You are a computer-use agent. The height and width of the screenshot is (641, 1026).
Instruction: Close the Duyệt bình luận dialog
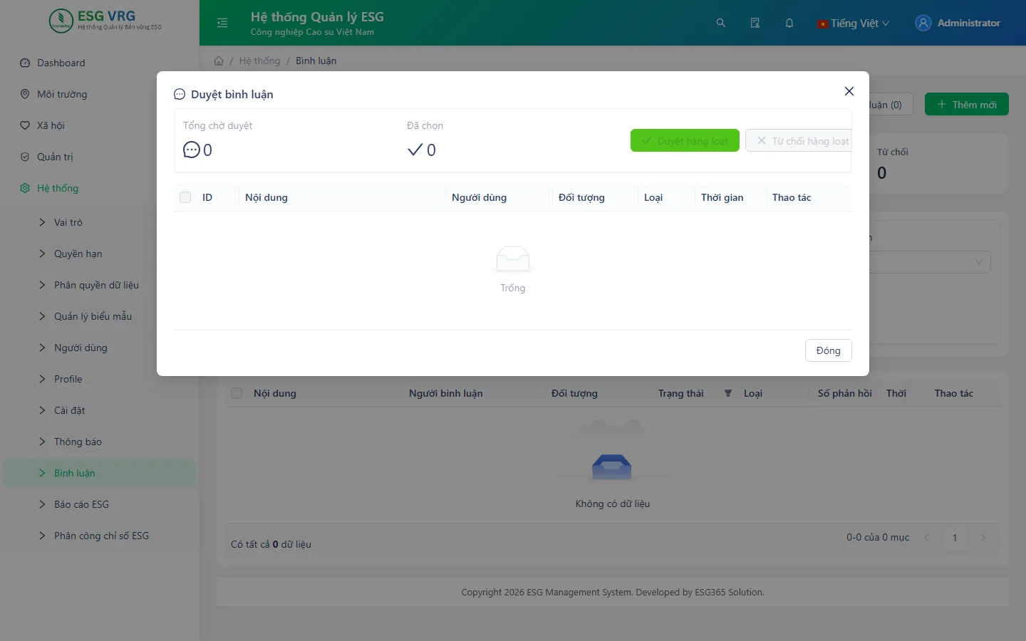tap(849, 91)
